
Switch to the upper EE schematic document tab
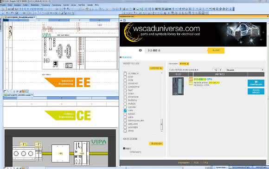[20, 17]
